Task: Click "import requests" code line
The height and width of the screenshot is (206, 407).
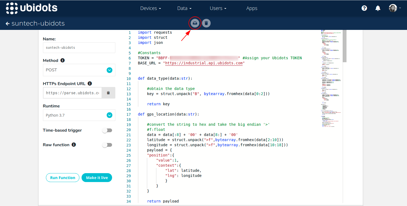Action: [155, 32]
